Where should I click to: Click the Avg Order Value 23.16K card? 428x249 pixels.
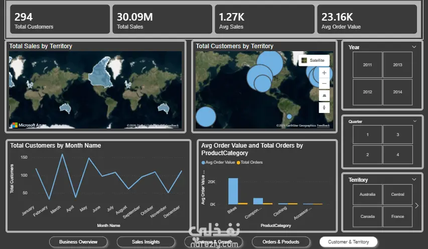(367, 19)
